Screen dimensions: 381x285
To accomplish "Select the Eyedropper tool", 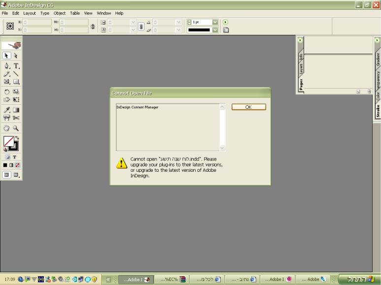I will click(x=6, y=110).
